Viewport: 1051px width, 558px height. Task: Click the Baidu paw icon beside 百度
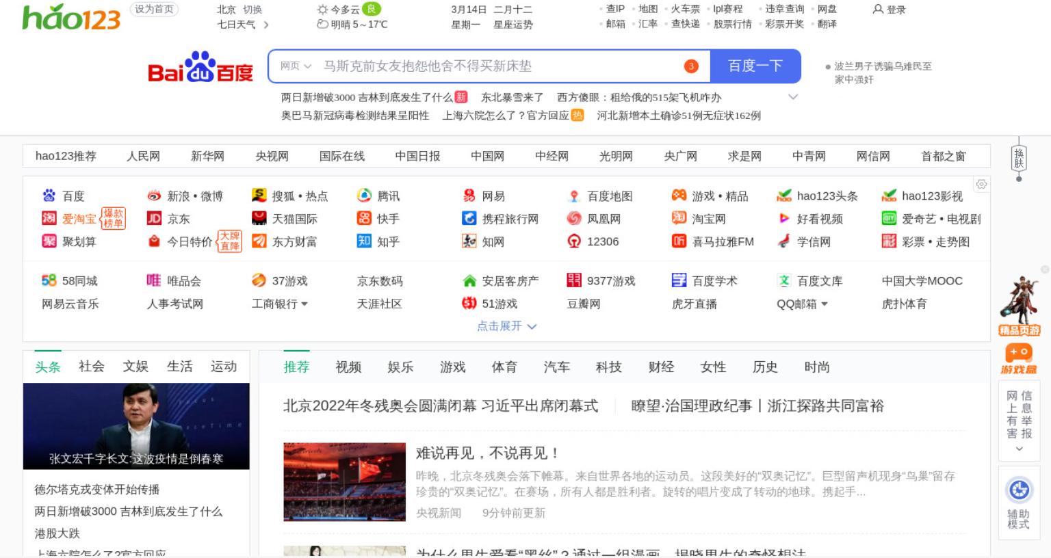(x=49, y=196)
